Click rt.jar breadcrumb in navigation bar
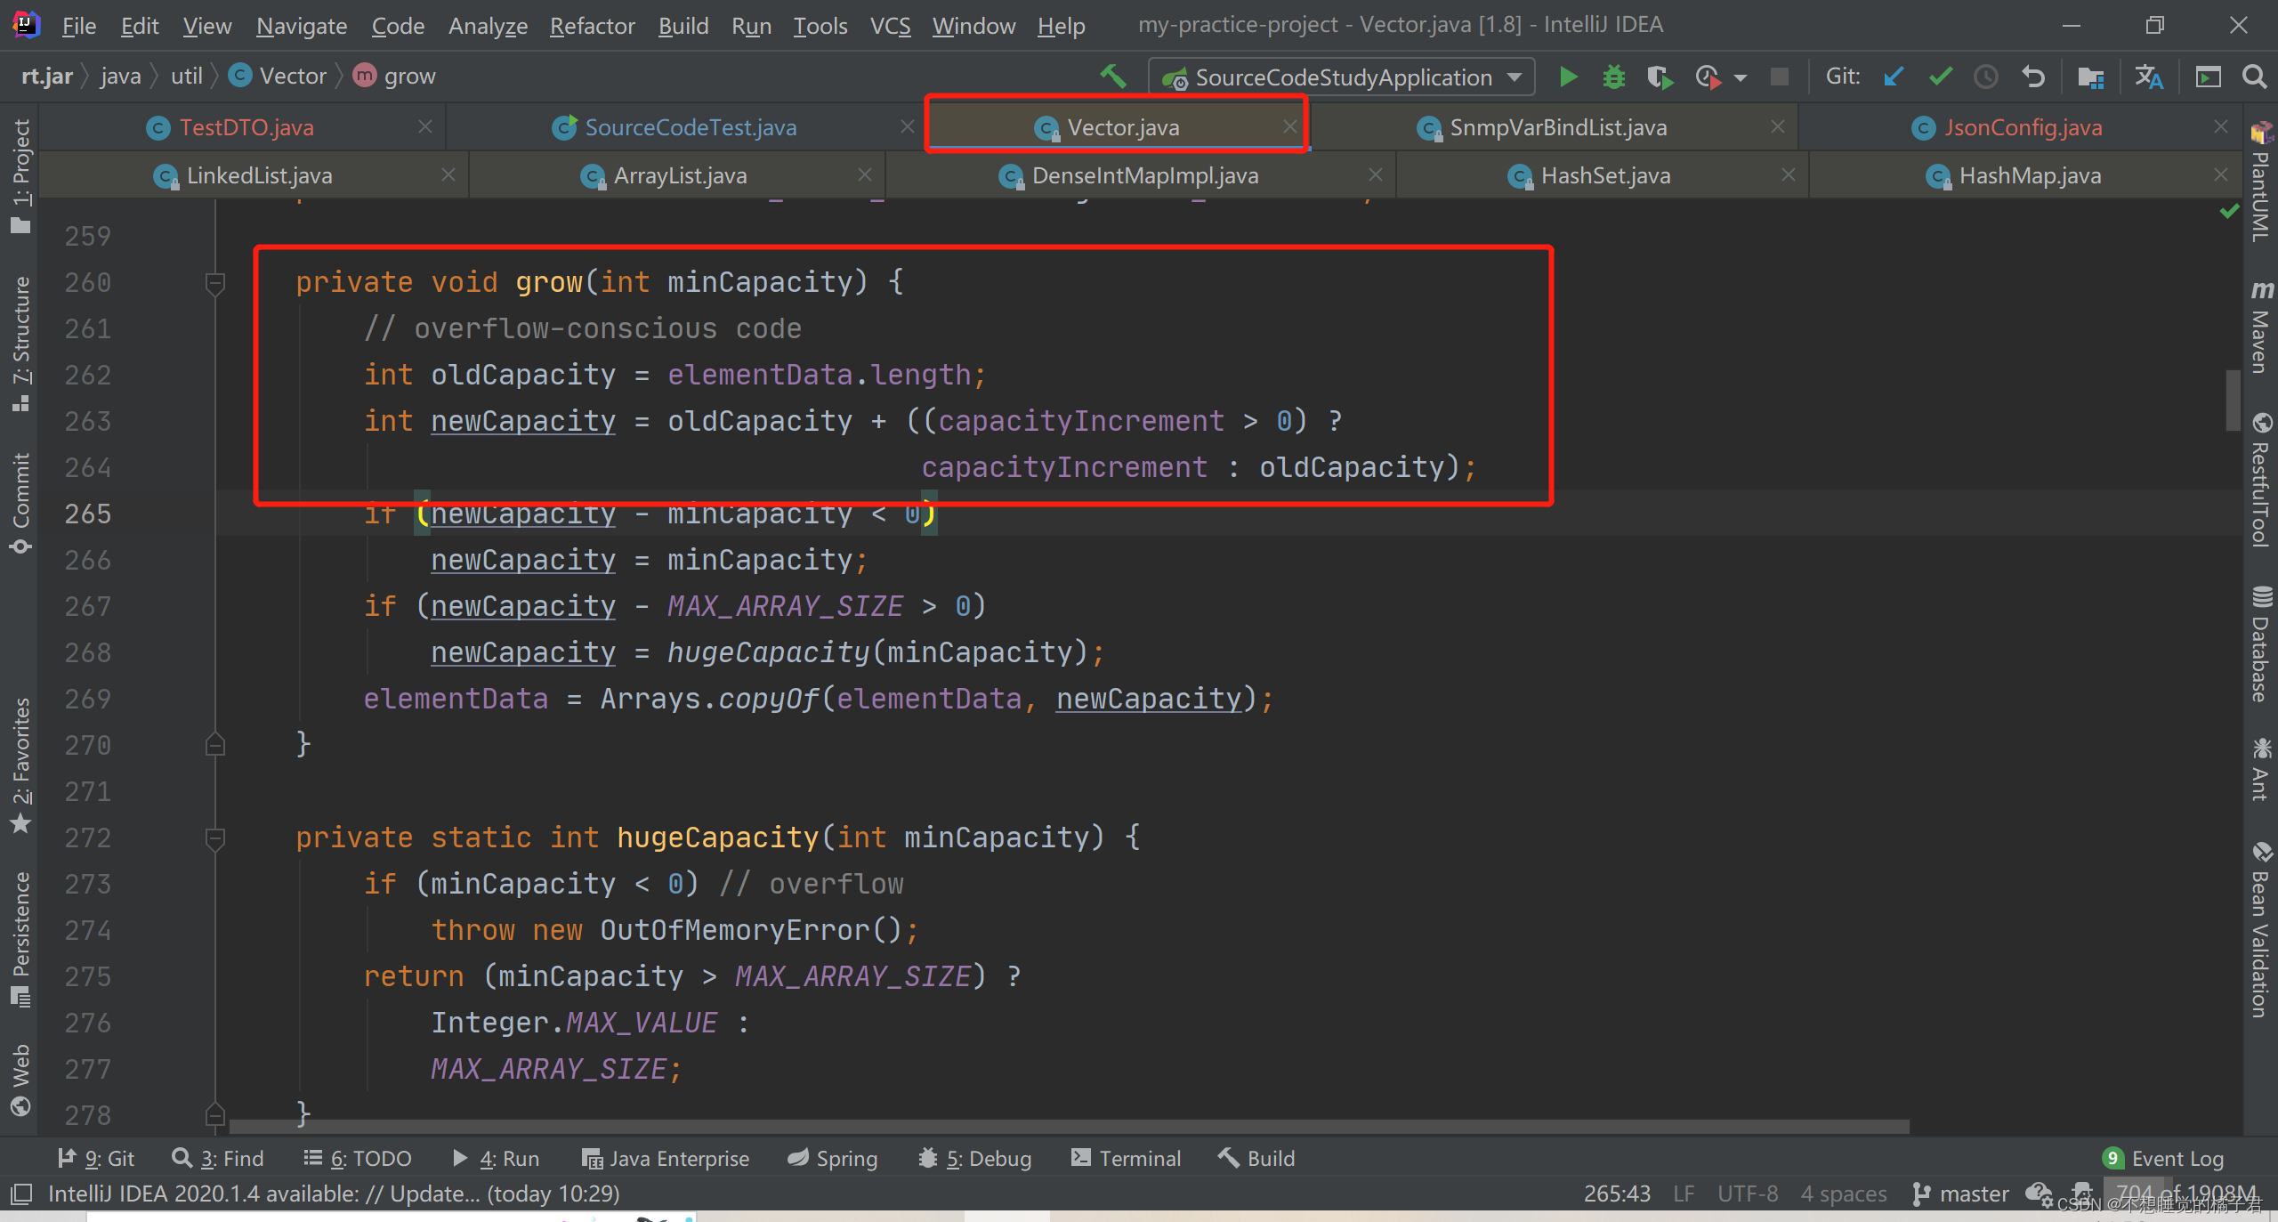This screenshot has height=1222, width=2278. pos(46,77)
